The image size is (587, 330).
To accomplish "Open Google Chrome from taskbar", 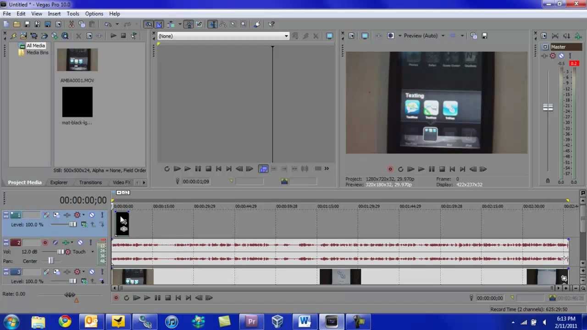I will point(65,321).
